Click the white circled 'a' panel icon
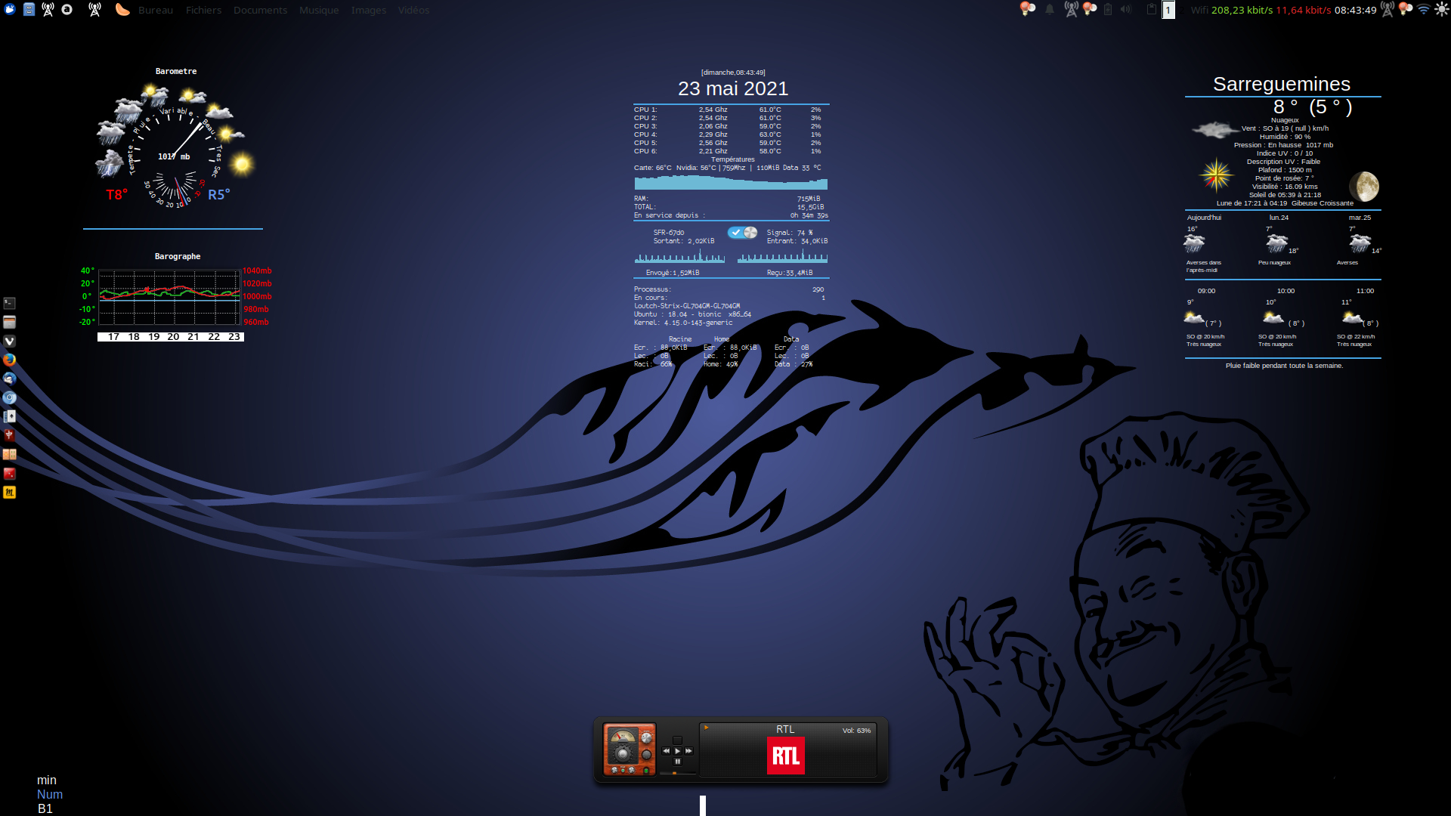 (x=67, y=10)
